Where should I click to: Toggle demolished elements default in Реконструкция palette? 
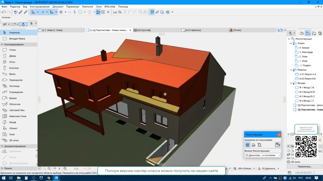(x=253, y=145)
